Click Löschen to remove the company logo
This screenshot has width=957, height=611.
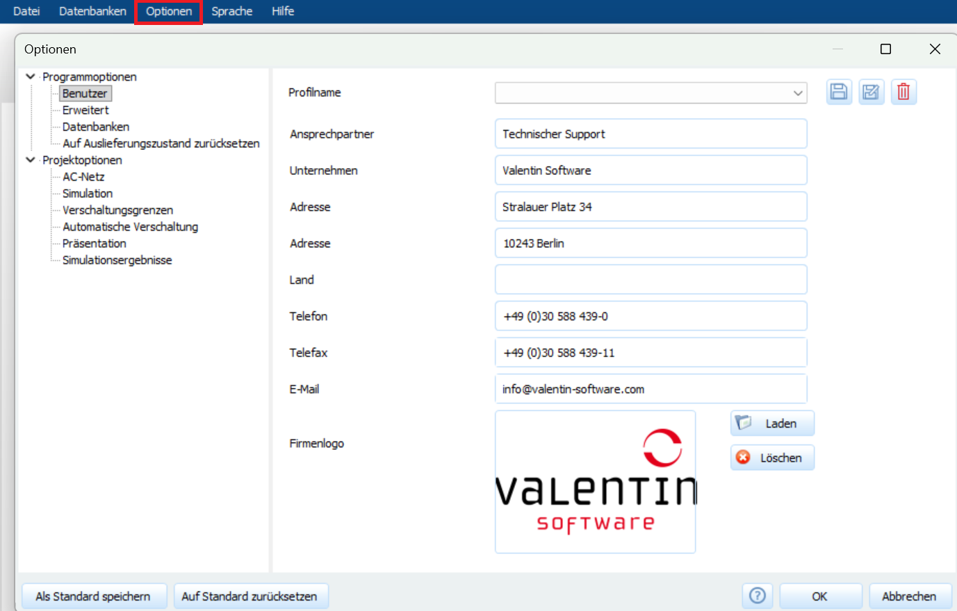coord(772,458)
